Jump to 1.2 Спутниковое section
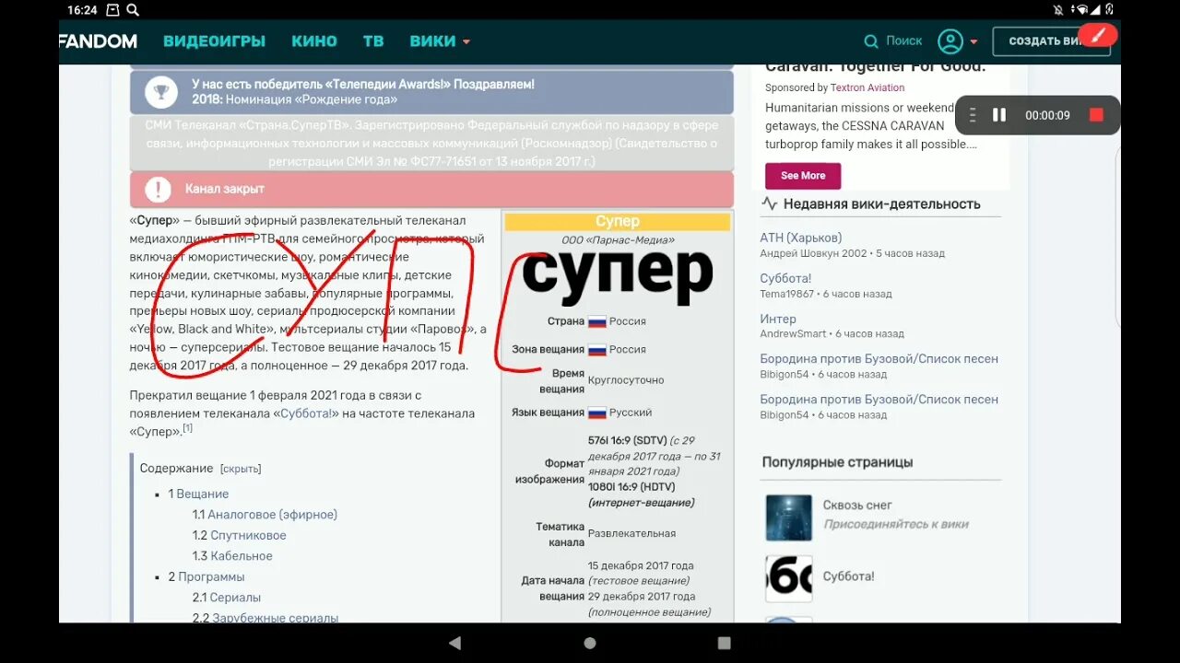This screenshot has height=663, width=1180. [239, 536]
